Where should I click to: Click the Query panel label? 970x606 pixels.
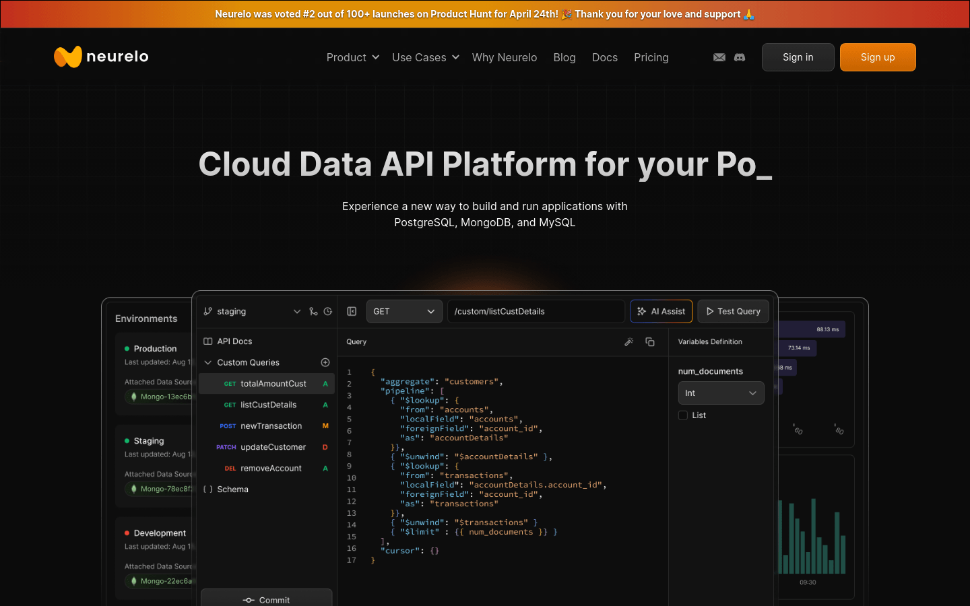click(x=356, y=341)
